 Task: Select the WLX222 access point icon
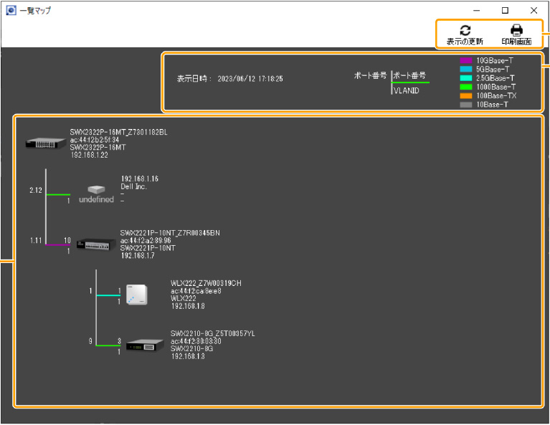click(136, 295)
